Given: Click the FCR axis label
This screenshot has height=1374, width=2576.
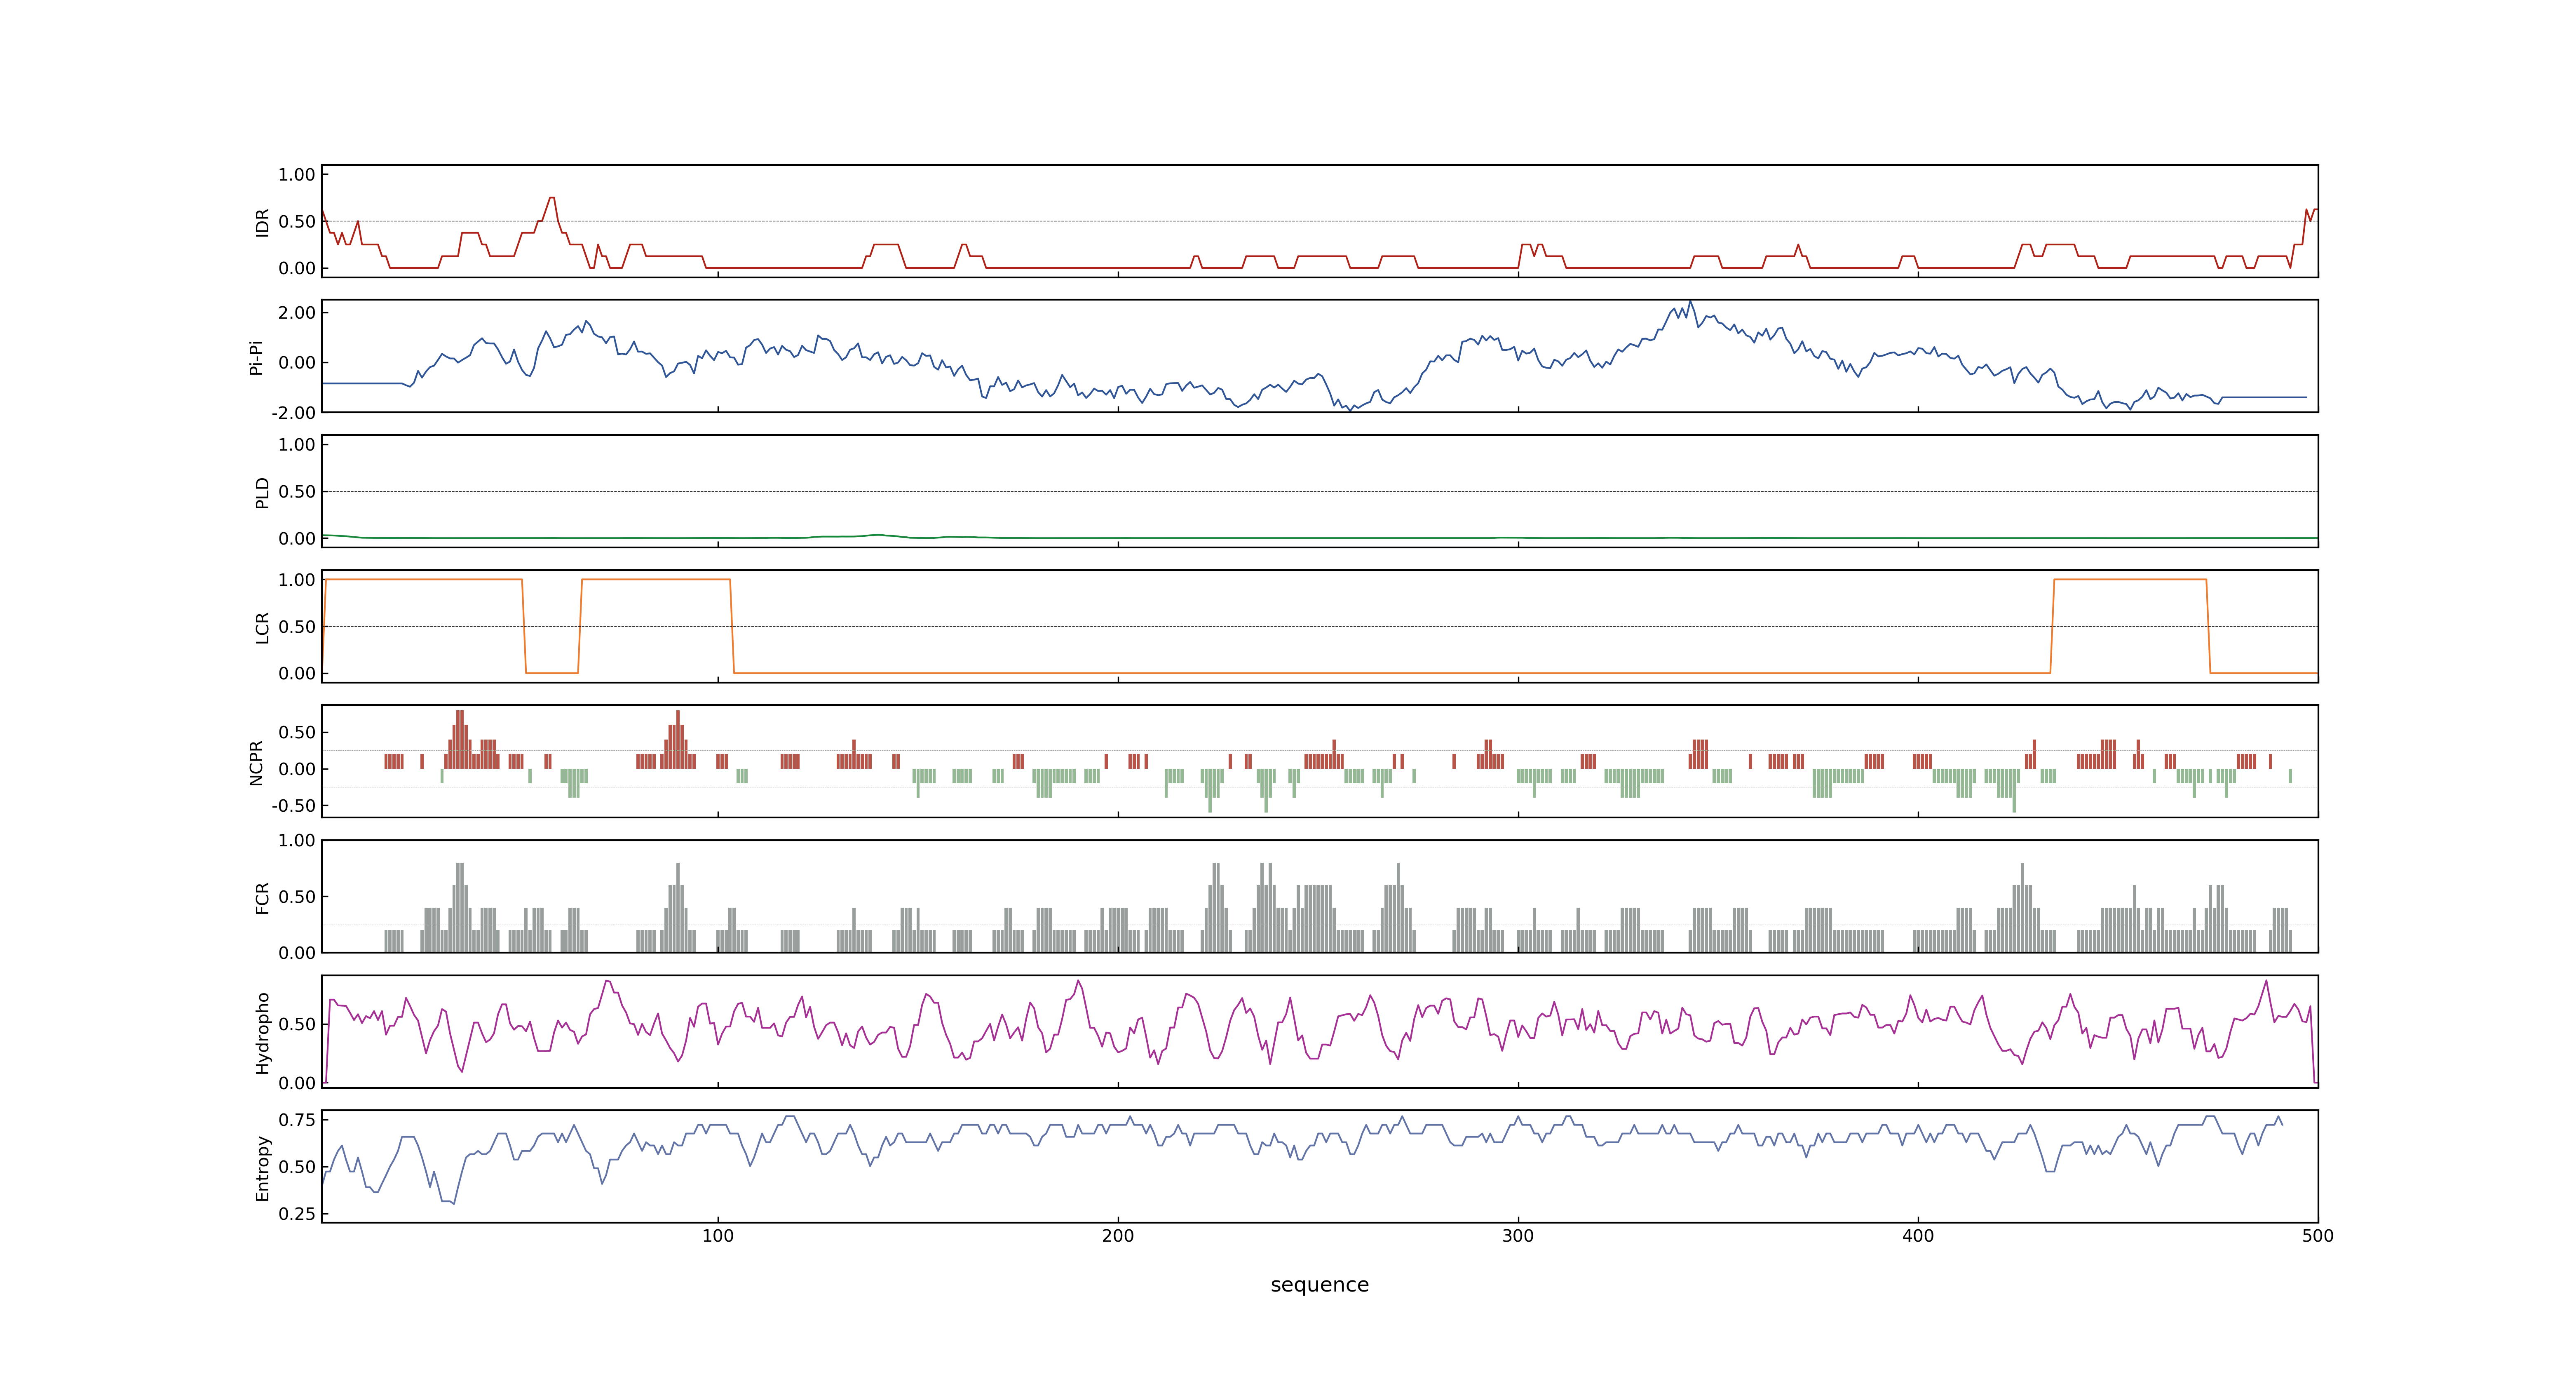Looking at the screenshot, I should point(262,898).
